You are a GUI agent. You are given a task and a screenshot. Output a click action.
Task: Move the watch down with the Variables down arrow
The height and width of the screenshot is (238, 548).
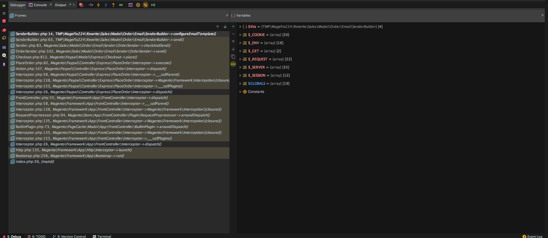pyautogui.click(x=233, y=49)
